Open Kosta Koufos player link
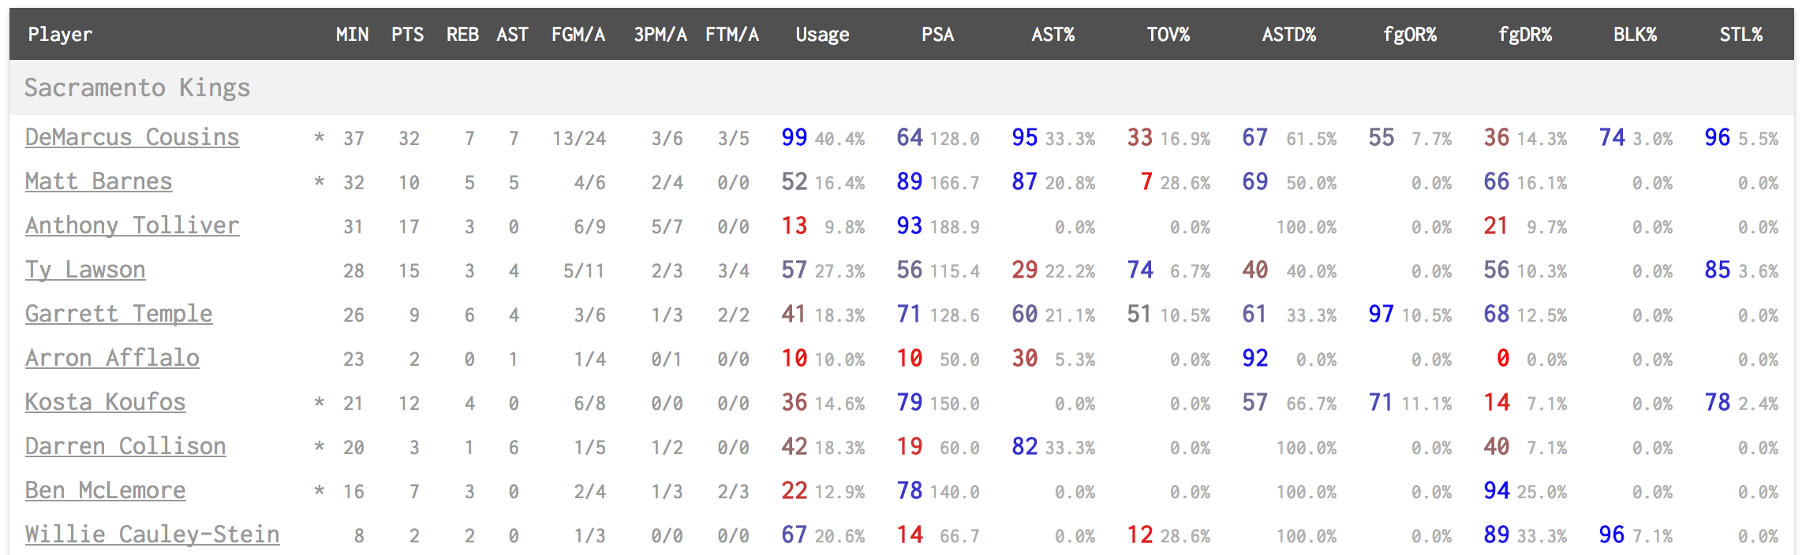The height and width of the screenshot is (555, 1802). [105, 402]
